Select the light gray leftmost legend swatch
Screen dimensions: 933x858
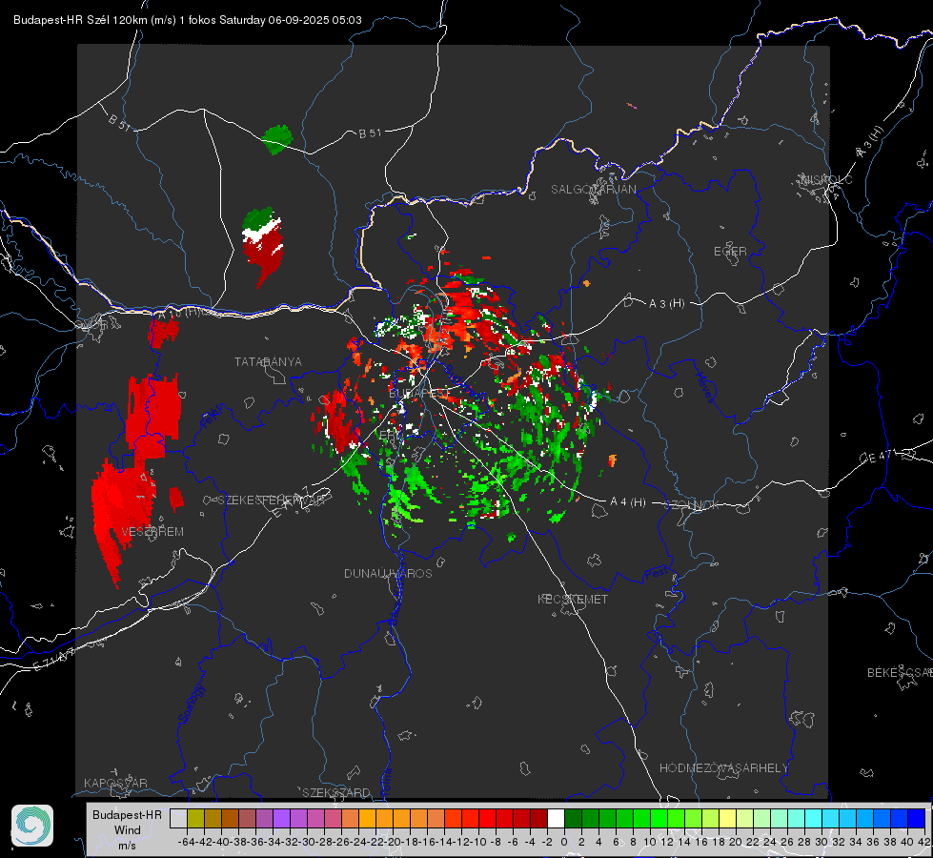[x=178, y=818]
